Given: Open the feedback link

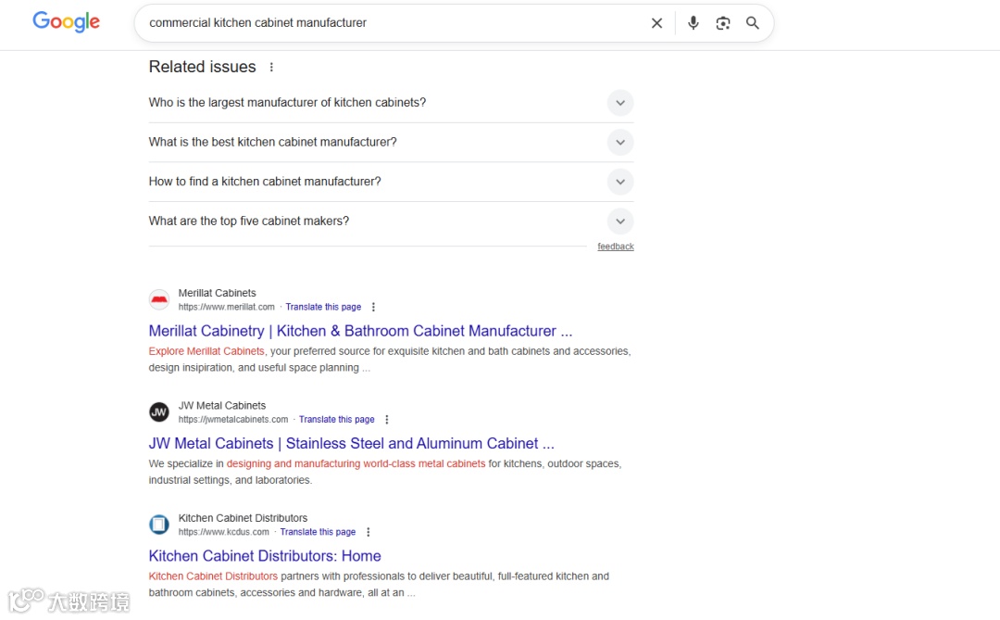Looking at the screenshot, I should tap(616, 247).
